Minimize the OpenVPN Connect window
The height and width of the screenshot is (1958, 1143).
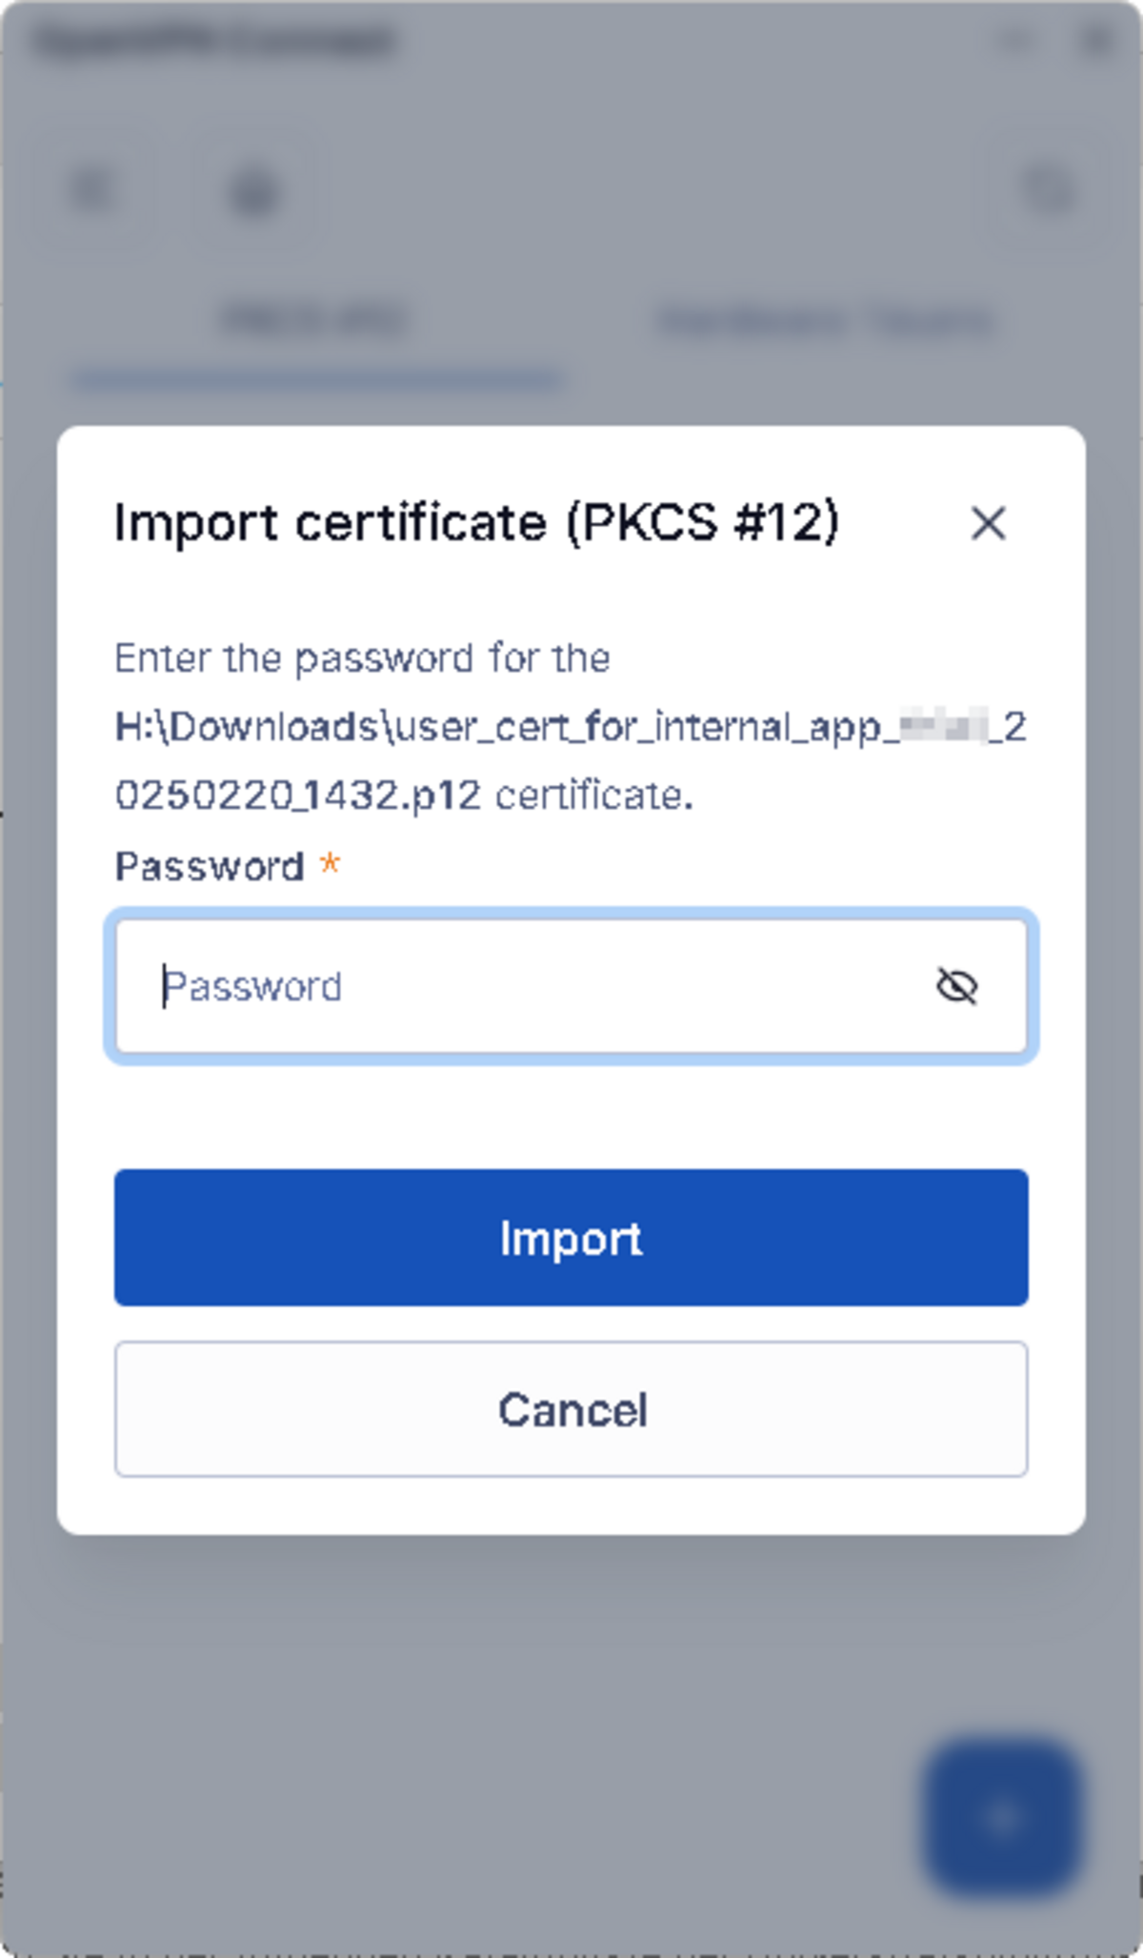(1016, 40)
